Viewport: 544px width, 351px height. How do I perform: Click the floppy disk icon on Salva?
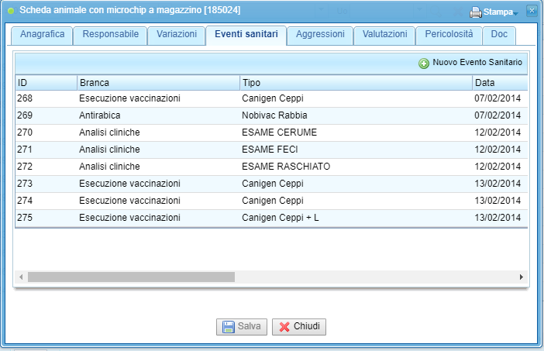[229, 327]
